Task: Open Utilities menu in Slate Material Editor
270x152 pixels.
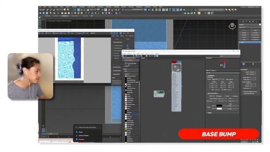Action: pos(157,54)
